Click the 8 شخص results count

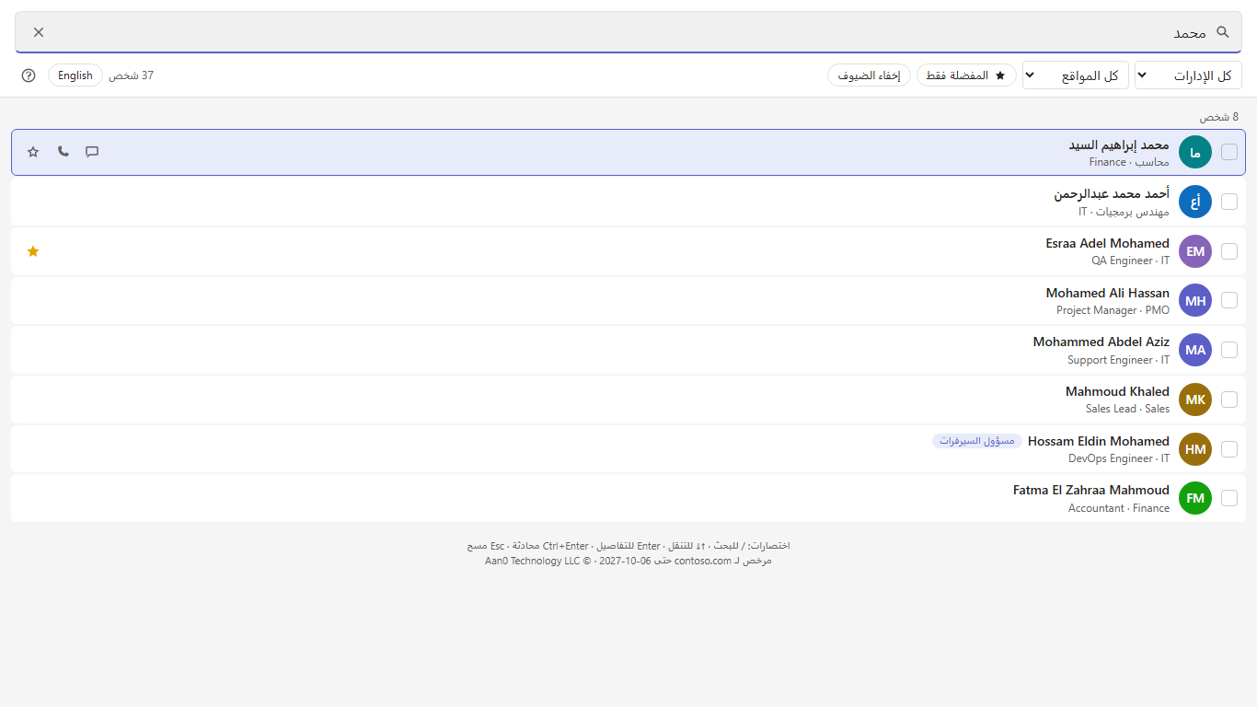[x=1218, y=117]
